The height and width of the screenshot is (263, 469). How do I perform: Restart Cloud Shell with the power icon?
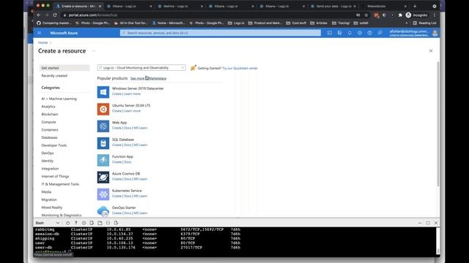[67, 223]
